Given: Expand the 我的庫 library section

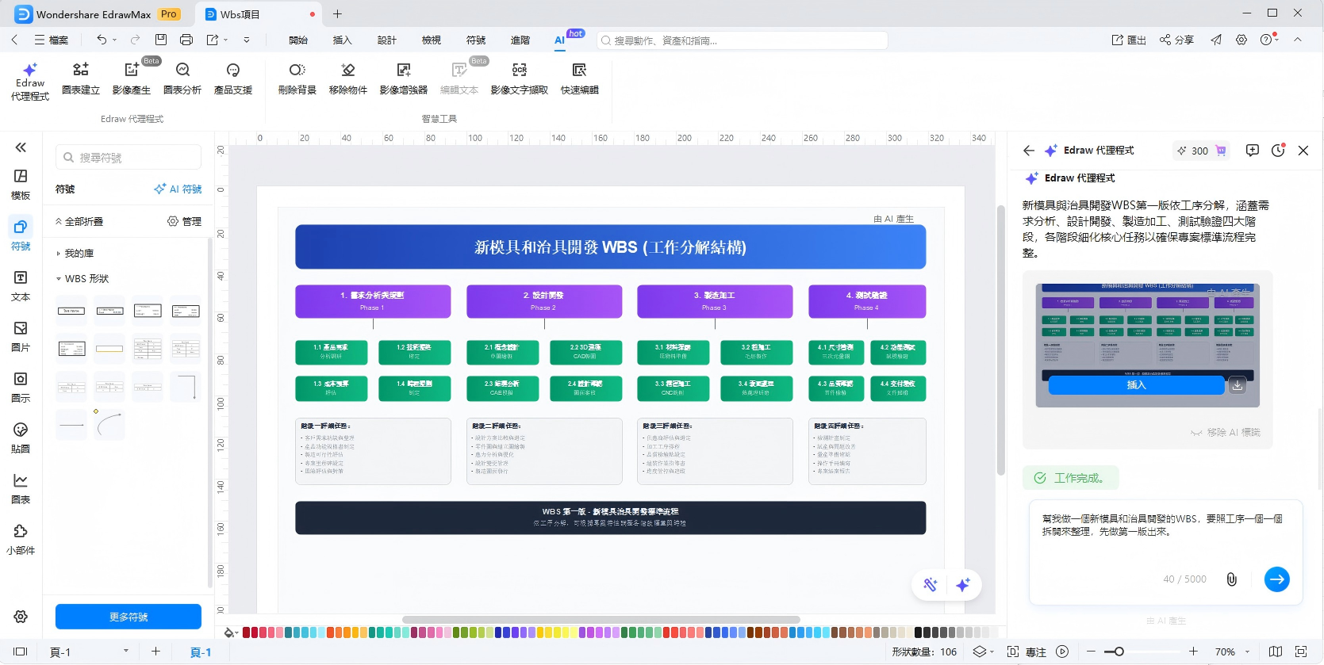Looking at the screenshot, I should pyautogui.click(x=79, y=254).
